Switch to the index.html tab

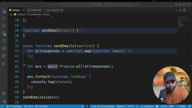[x=36, y=10]
